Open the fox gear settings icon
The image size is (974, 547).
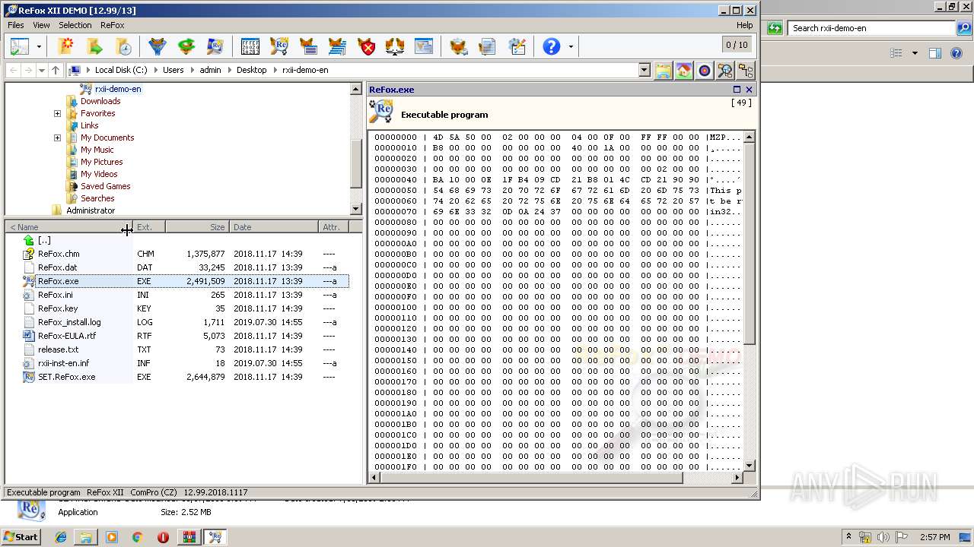(x=458, y=46)
